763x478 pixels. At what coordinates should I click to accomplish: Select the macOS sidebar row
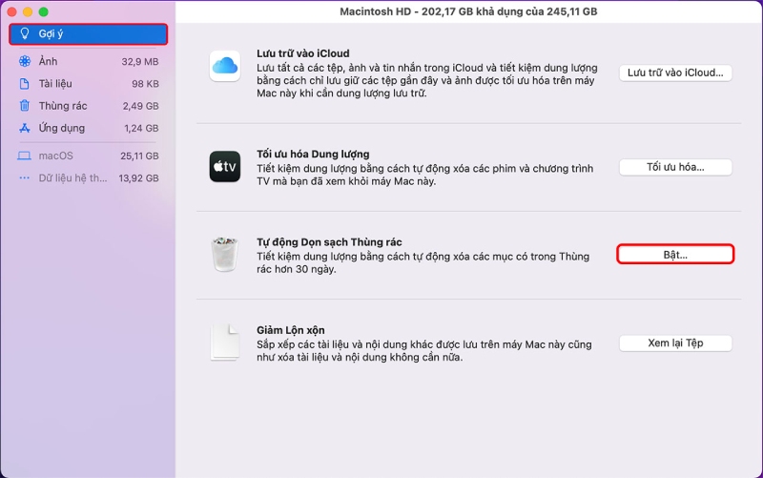pyautogui.click(x=88, y=156)
